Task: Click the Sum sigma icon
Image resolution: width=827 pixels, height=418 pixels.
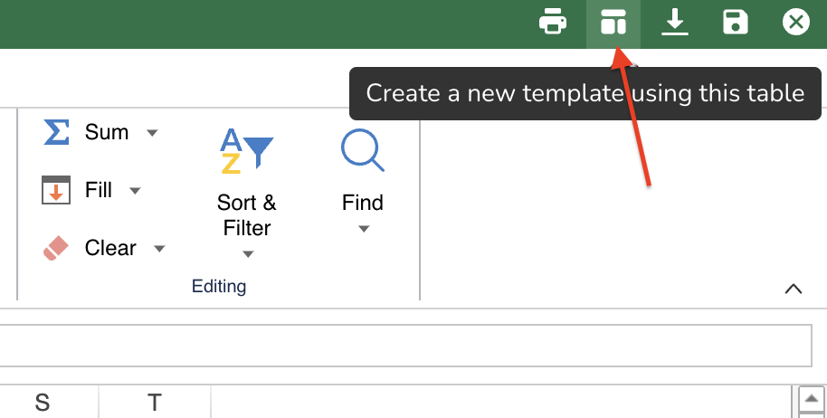Action: (x=56, y=132)
